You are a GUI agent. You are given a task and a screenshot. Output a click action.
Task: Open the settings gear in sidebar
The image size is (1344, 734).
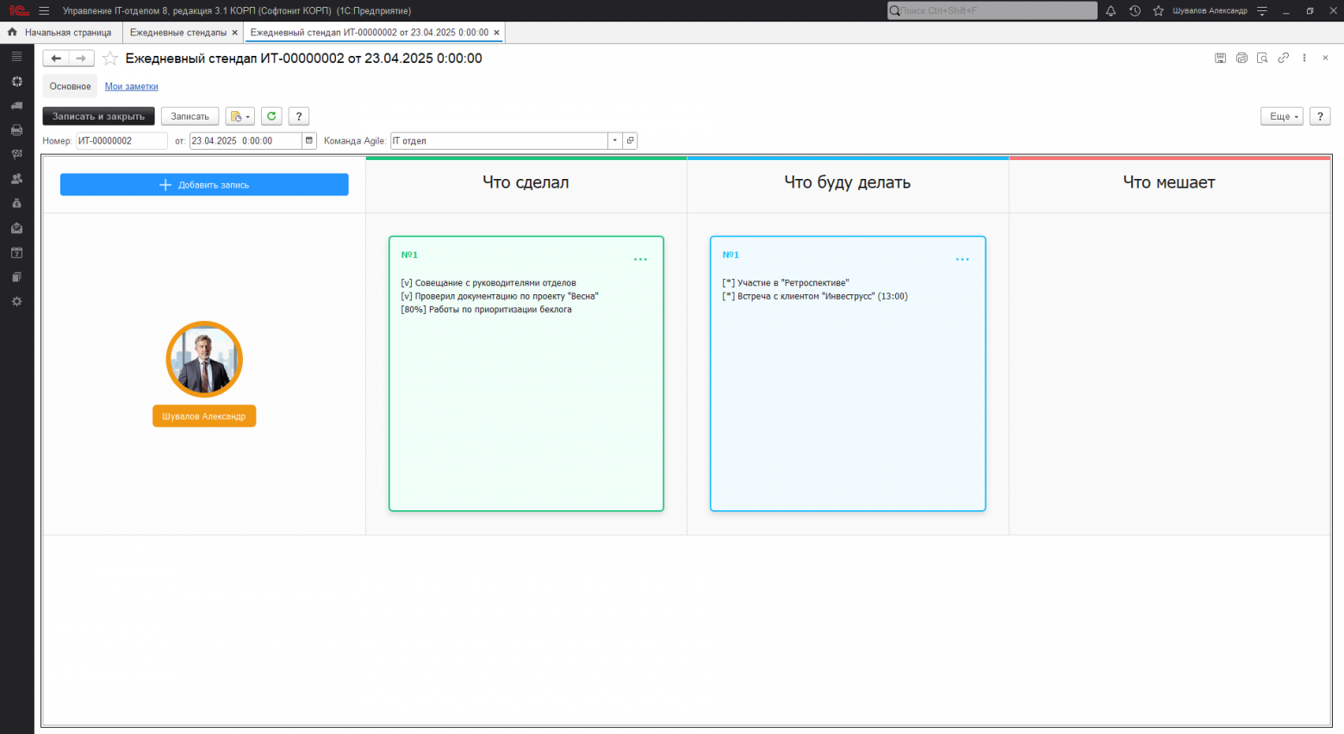point(16,302)
